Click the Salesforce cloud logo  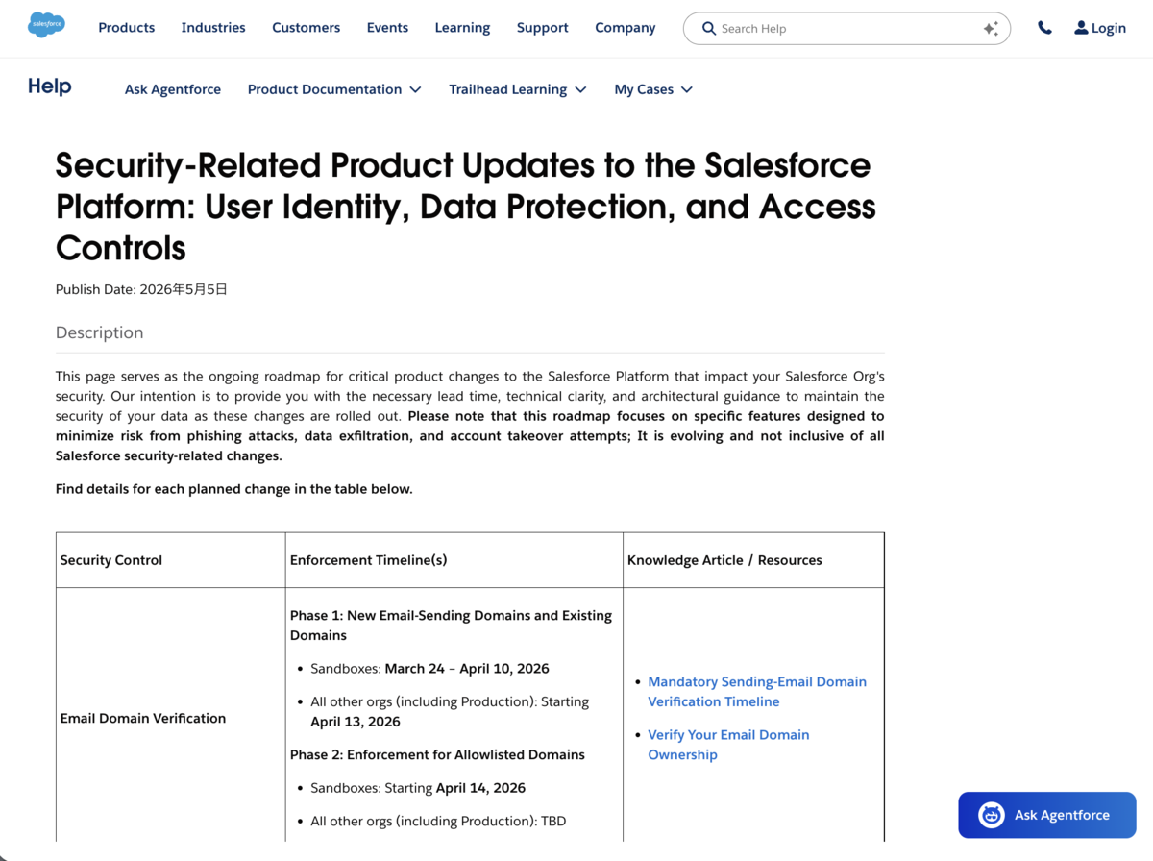point(46,25)
